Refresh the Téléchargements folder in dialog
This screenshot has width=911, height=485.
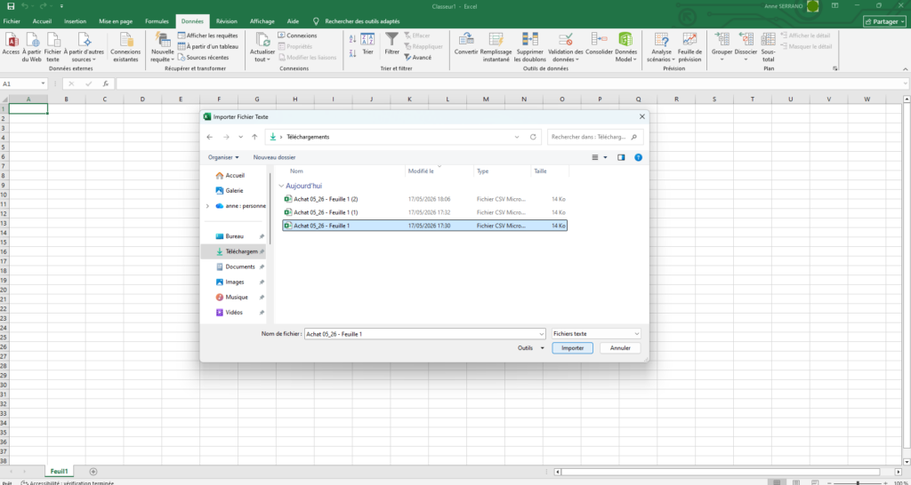pyautogui.click(x=533, y=137)
